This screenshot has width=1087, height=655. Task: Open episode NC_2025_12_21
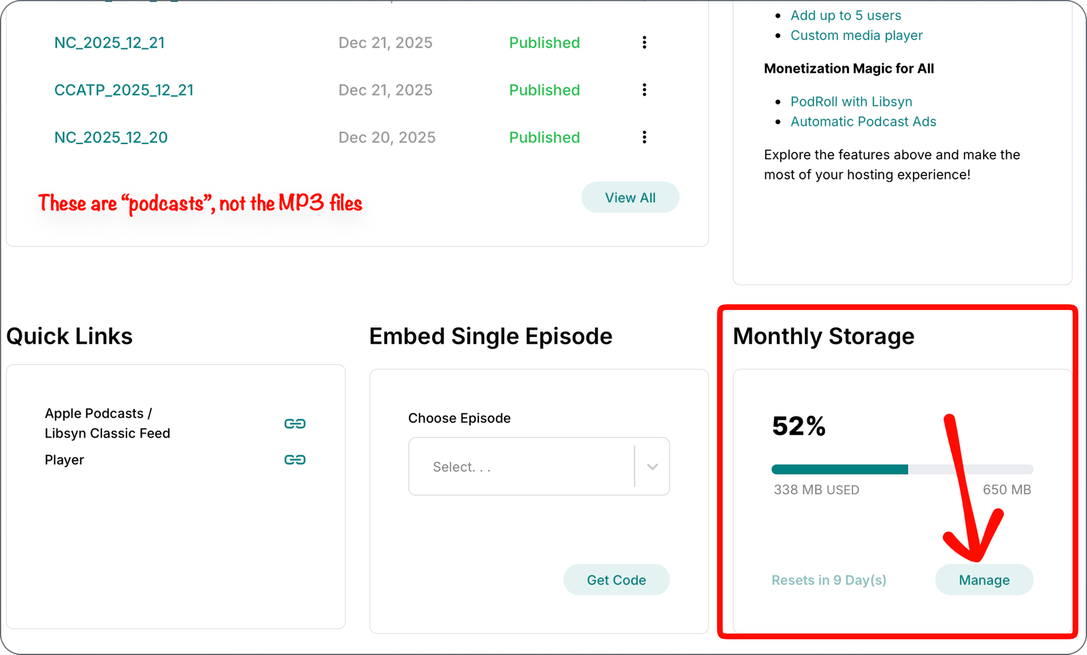pyautogui.click(x=110, y=42)
